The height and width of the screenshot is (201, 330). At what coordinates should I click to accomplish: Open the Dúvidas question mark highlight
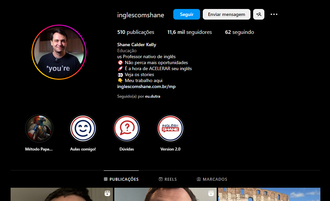127,128
